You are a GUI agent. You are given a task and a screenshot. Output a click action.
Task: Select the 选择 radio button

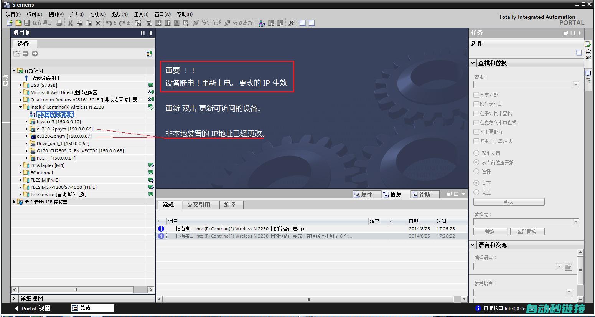[x=476, y=171]
